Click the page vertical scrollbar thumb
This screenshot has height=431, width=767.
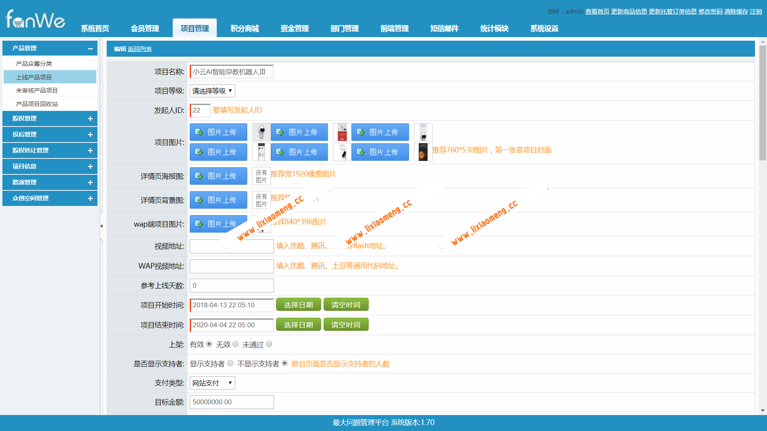click(763, 103)
